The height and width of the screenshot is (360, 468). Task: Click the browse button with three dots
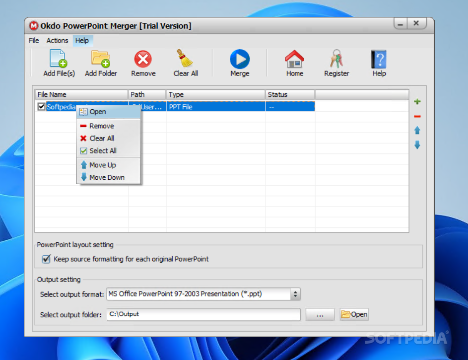320,315
